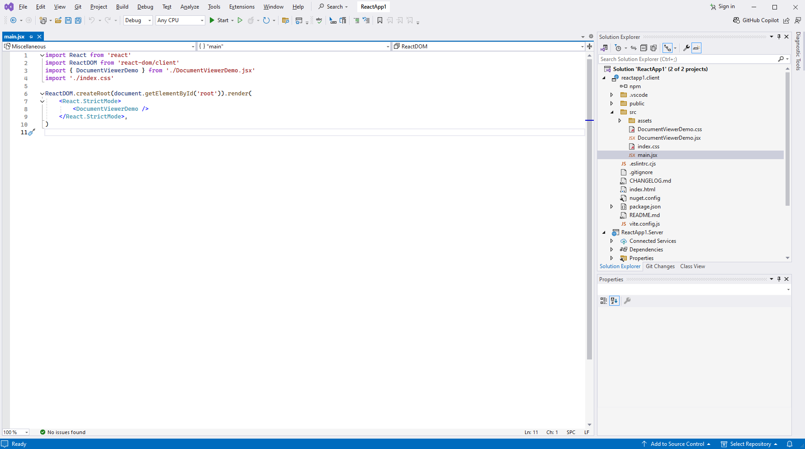The height and width of the screenshot is (449, 805).
Task: Click the Start Without Debugging outline arrow
Action: [x=240, y=20]
